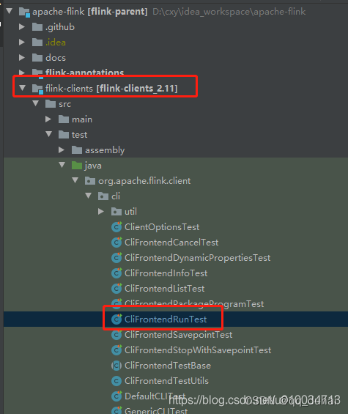Click the .idea folder icon

[x=37, y=42]
